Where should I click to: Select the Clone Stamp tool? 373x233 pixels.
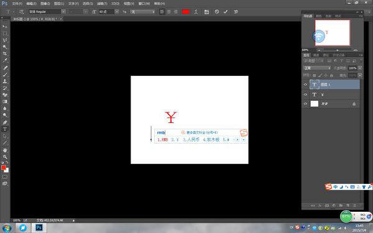pyautogui.click(x=5, y=81)
